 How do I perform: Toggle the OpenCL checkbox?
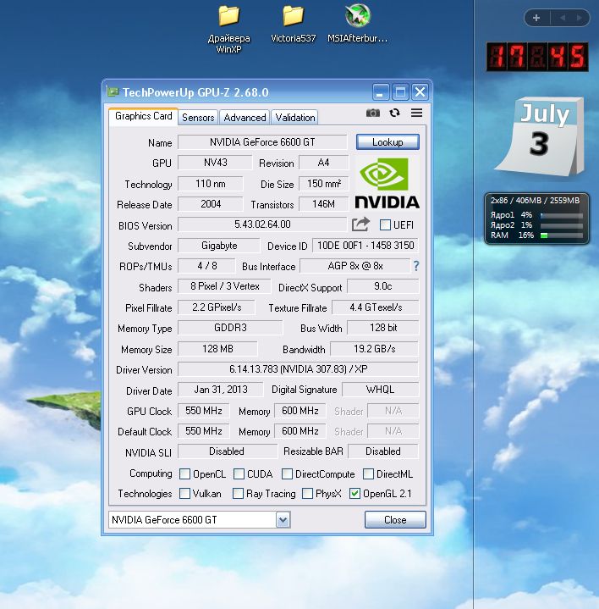pyautogui.click(x=184, y=473)
